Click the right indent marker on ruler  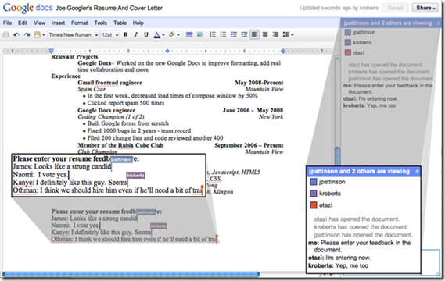point(283,51)
